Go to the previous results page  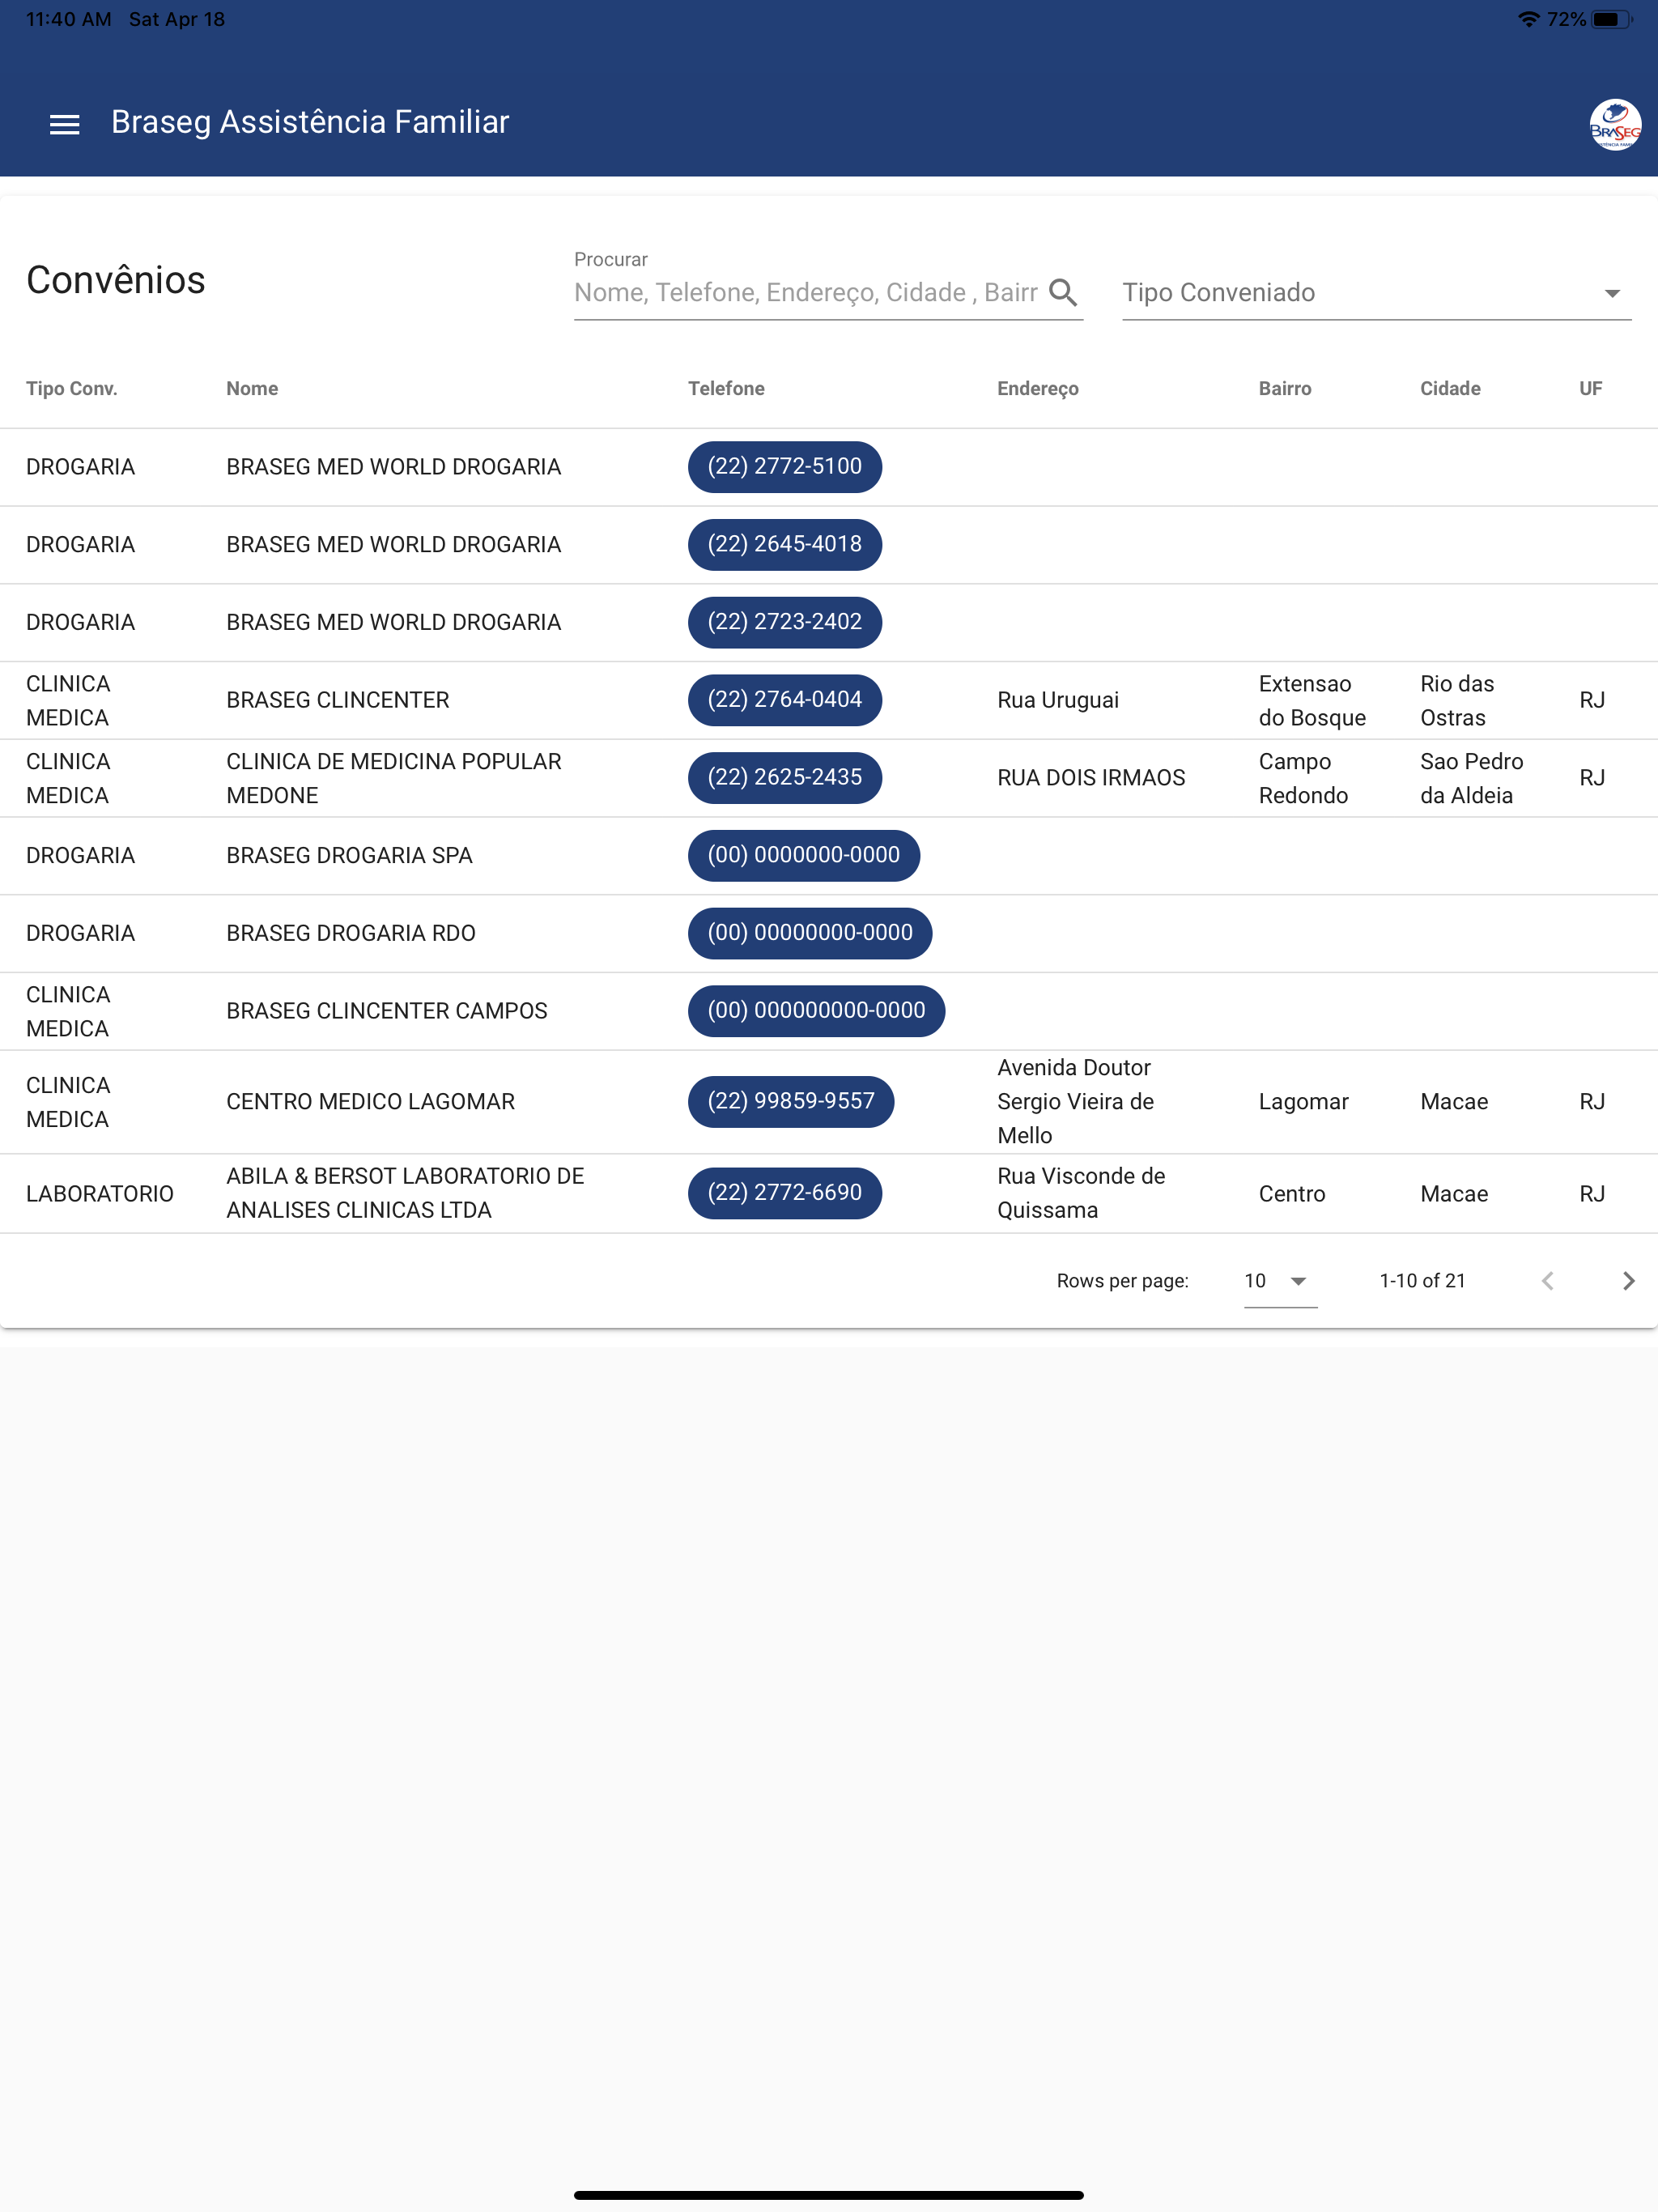pos(1547,1280)
